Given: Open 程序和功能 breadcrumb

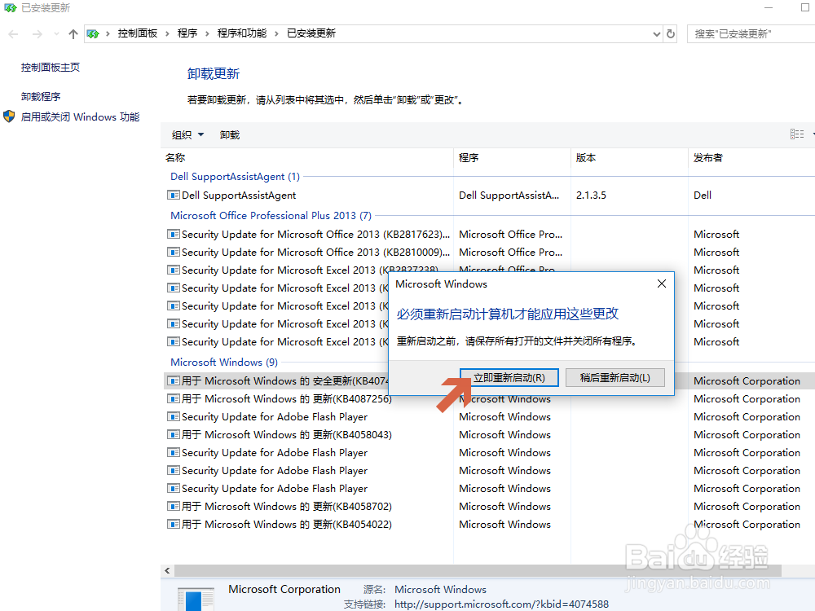Looking at the screenshot, I should (x=242, y=33).
